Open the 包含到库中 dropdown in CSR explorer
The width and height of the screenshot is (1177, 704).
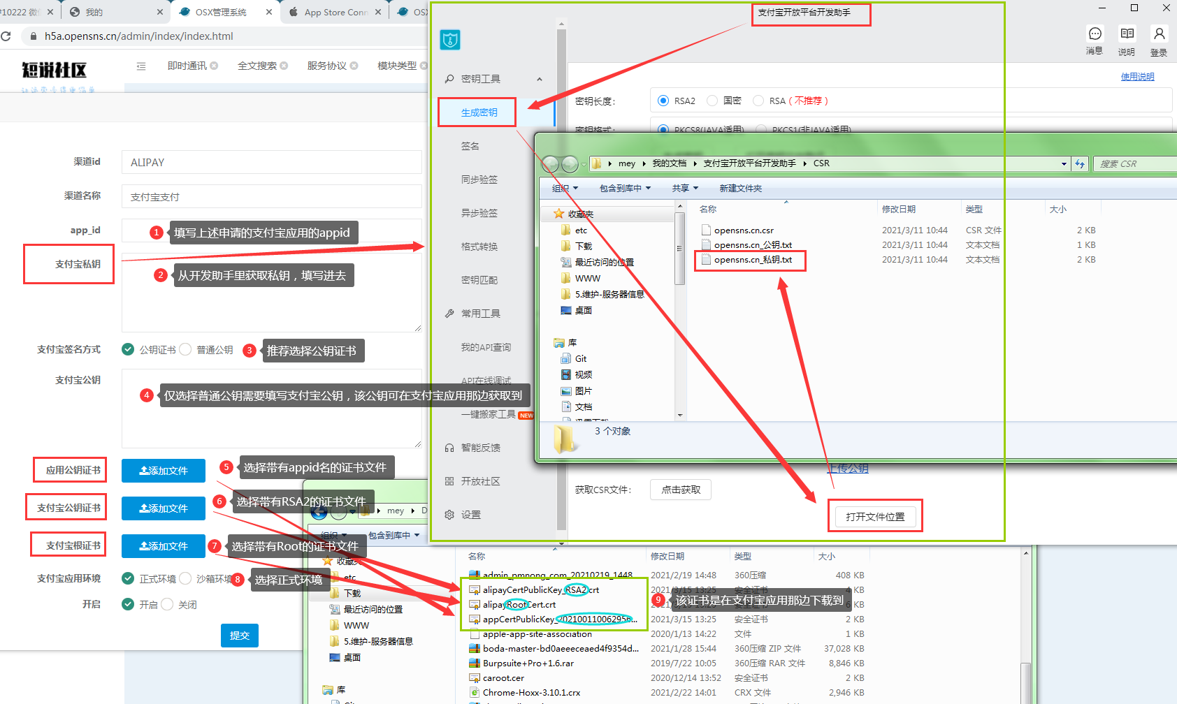tap(625, 188)
